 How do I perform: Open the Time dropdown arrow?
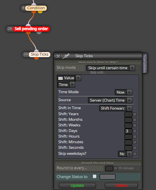pos(72,84)
